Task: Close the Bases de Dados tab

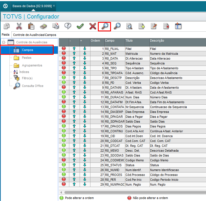Action: point(54,6)
